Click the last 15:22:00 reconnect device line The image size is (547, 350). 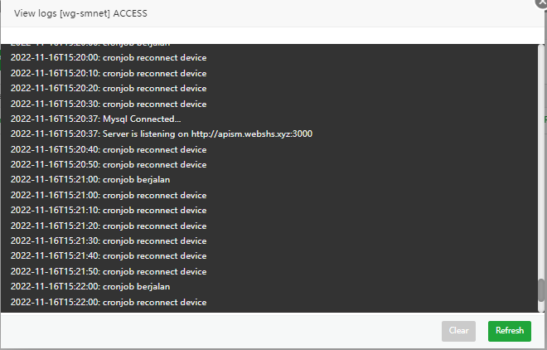[x=108, y=302]
